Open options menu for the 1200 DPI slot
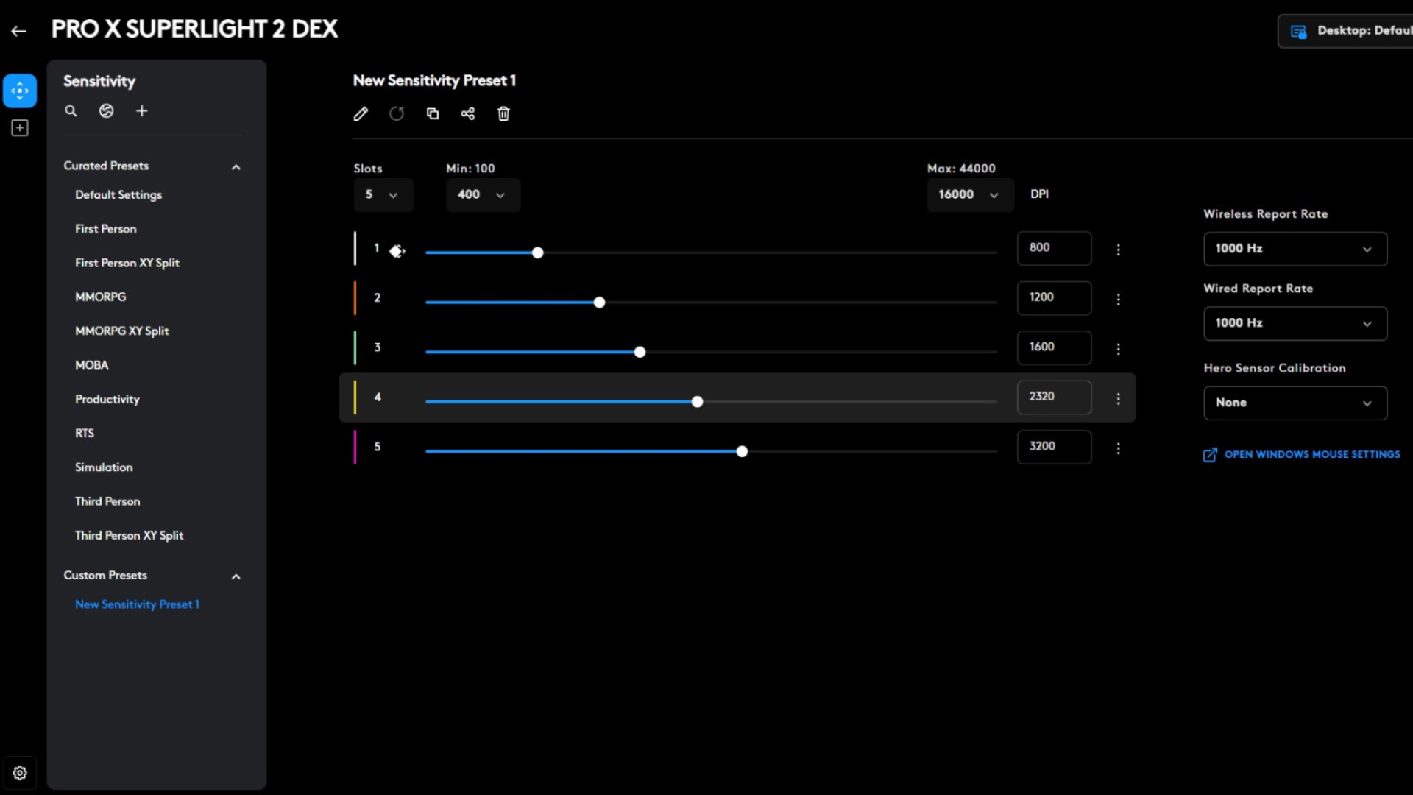 [1118, 299]
